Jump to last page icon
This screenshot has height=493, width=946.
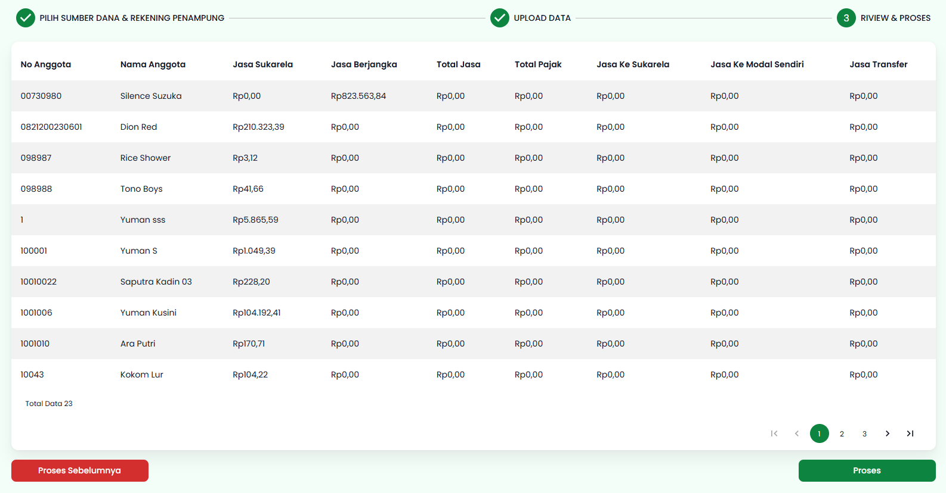click(910, 433)
